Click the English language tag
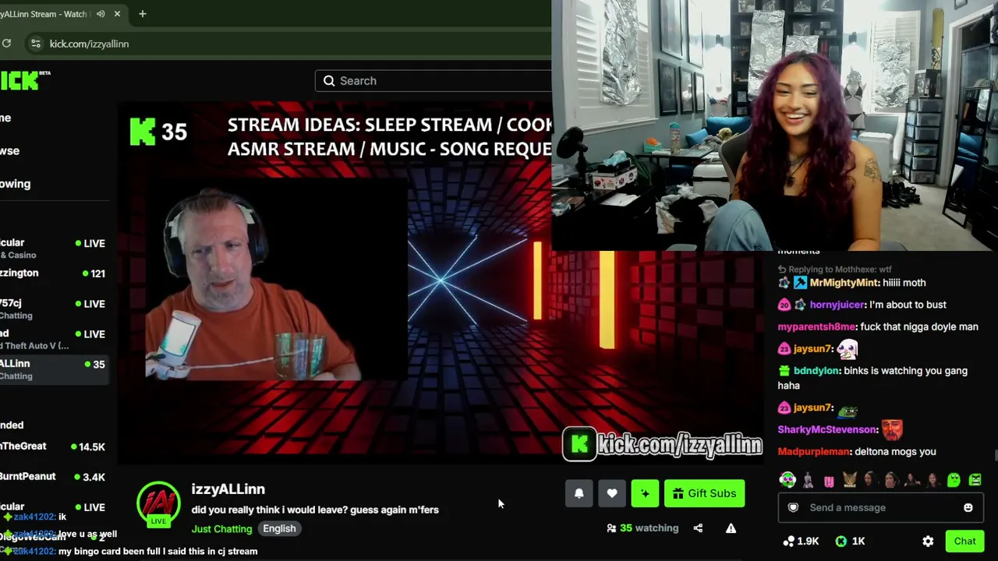Viewport: 998px width, 561px height. [x=279, y=529]
